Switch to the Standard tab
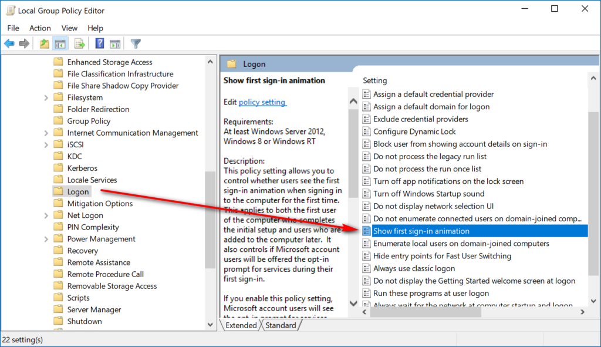Image resolution: width=601 pixels, height=347 pixels. click(281, 325)
